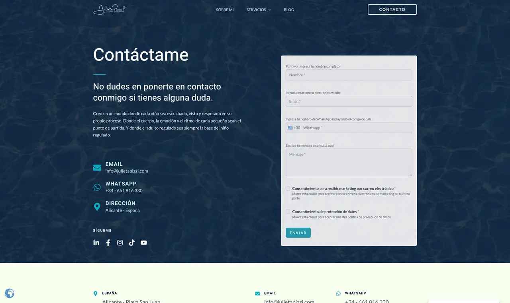Focus the Email input field
510x303 pixels.
(349, 101)
